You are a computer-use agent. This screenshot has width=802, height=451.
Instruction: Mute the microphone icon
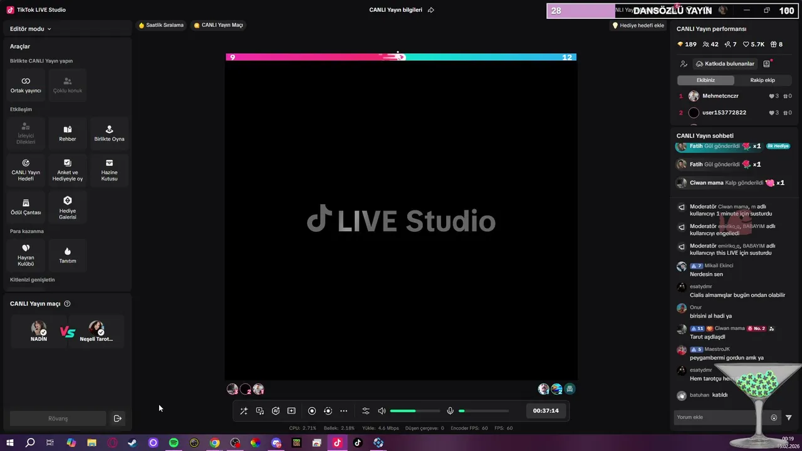(x=450, y=411)
